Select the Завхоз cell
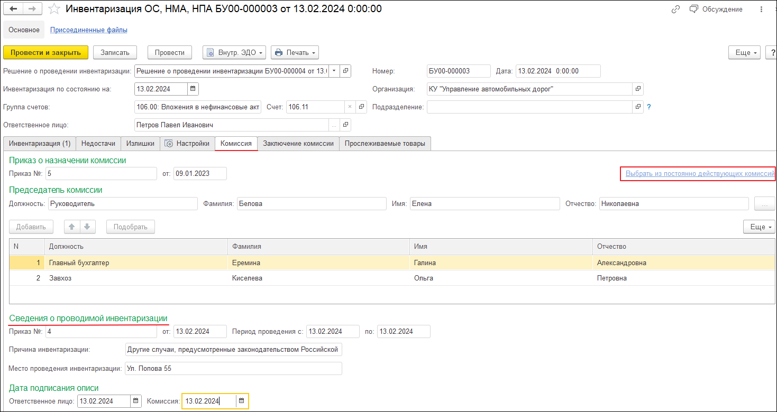 (x=136, y=278)
